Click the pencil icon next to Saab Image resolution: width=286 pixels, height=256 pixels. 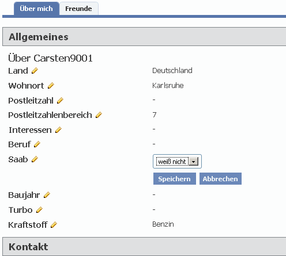(35, 159)
